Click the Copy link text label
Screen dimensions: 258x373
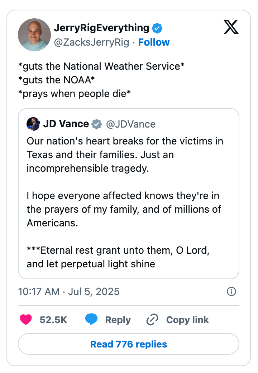(x=187, y=319)
